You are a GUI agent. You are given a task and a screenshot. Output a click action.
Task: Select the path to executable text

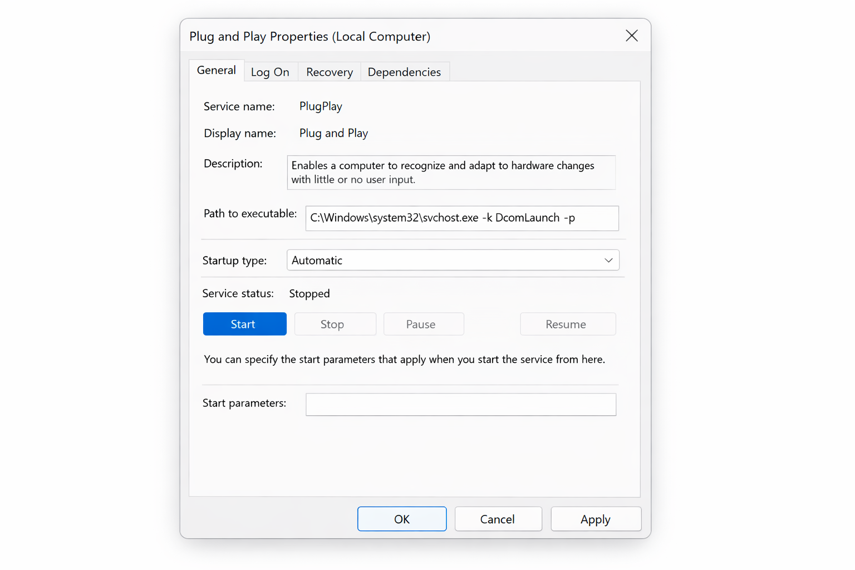(462, 218)
